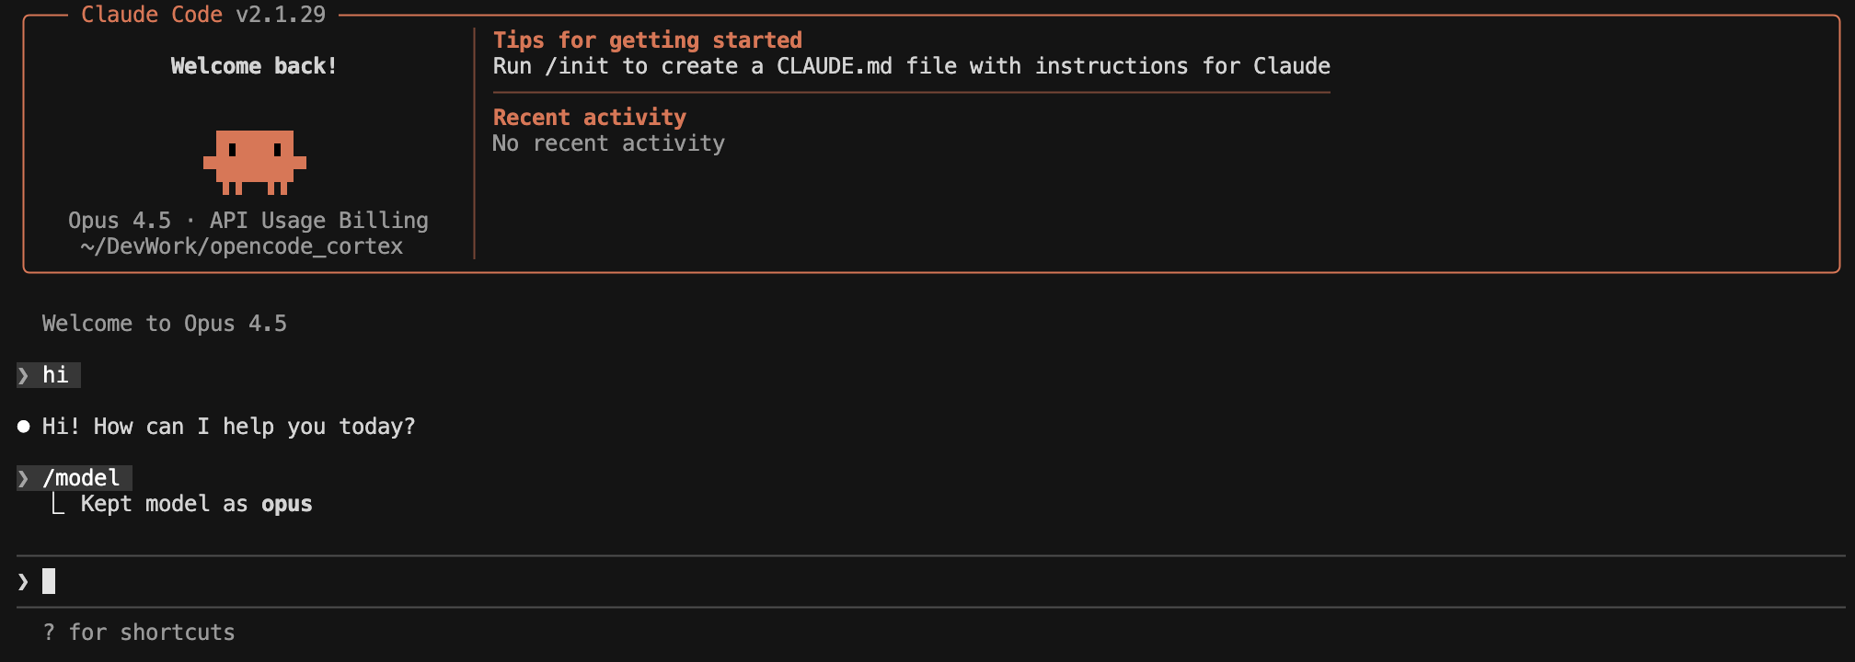Viewport: 1855px width, 662px height.
Task: Click the Claude Code pixel mascot icon
Action: 255,163
